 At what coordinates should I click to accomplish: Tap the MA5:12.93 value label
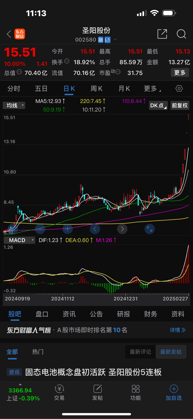(50, 101)
